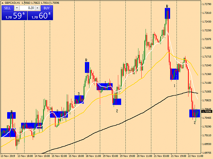
Task: Click price scale value 1.71005
Action: (207, 92)
